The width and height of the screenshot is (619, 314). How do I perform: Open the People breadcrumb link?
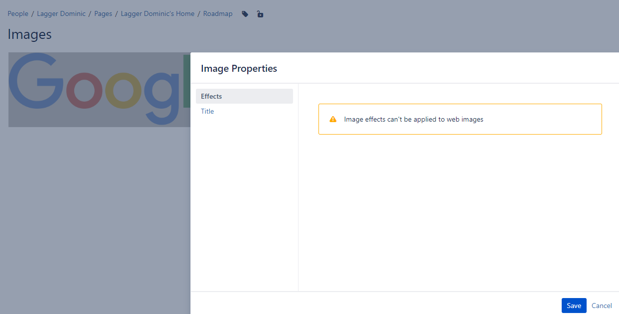(x=18, y=13)
